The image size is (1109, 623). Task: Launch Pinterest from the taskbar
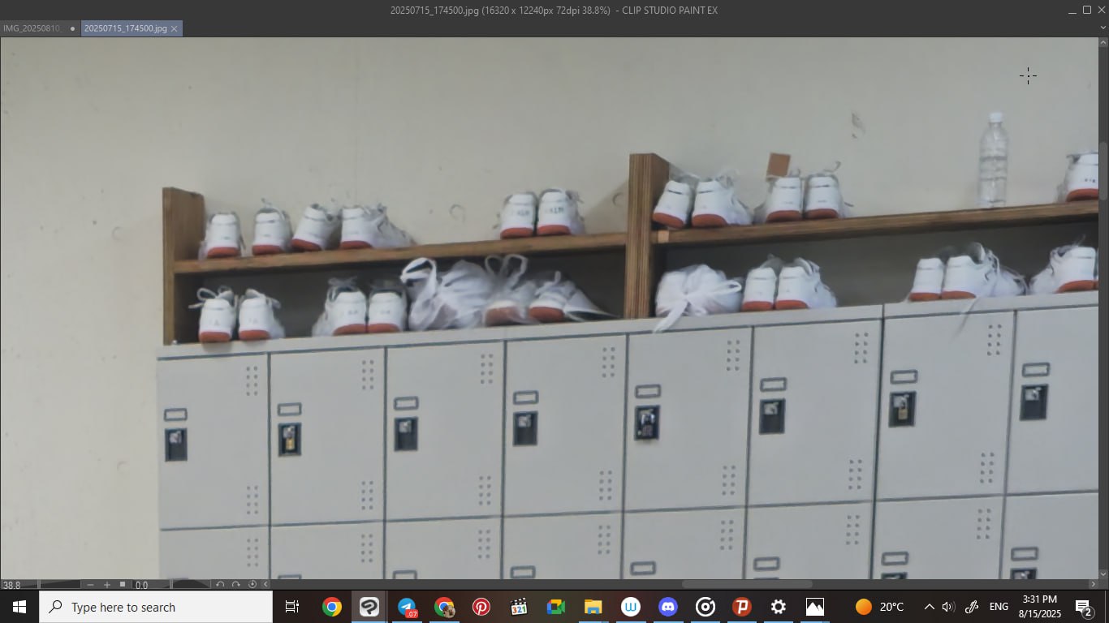[x=481, y=607]
